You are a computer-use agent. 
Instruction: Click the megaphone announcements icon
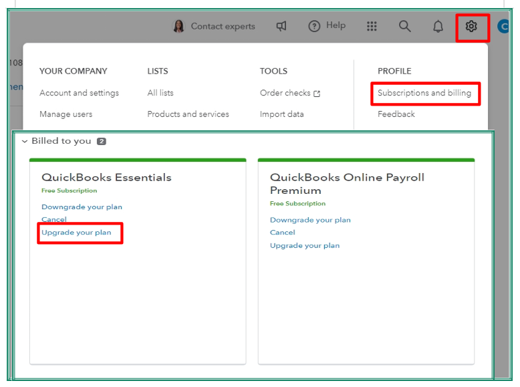[281, 26]
